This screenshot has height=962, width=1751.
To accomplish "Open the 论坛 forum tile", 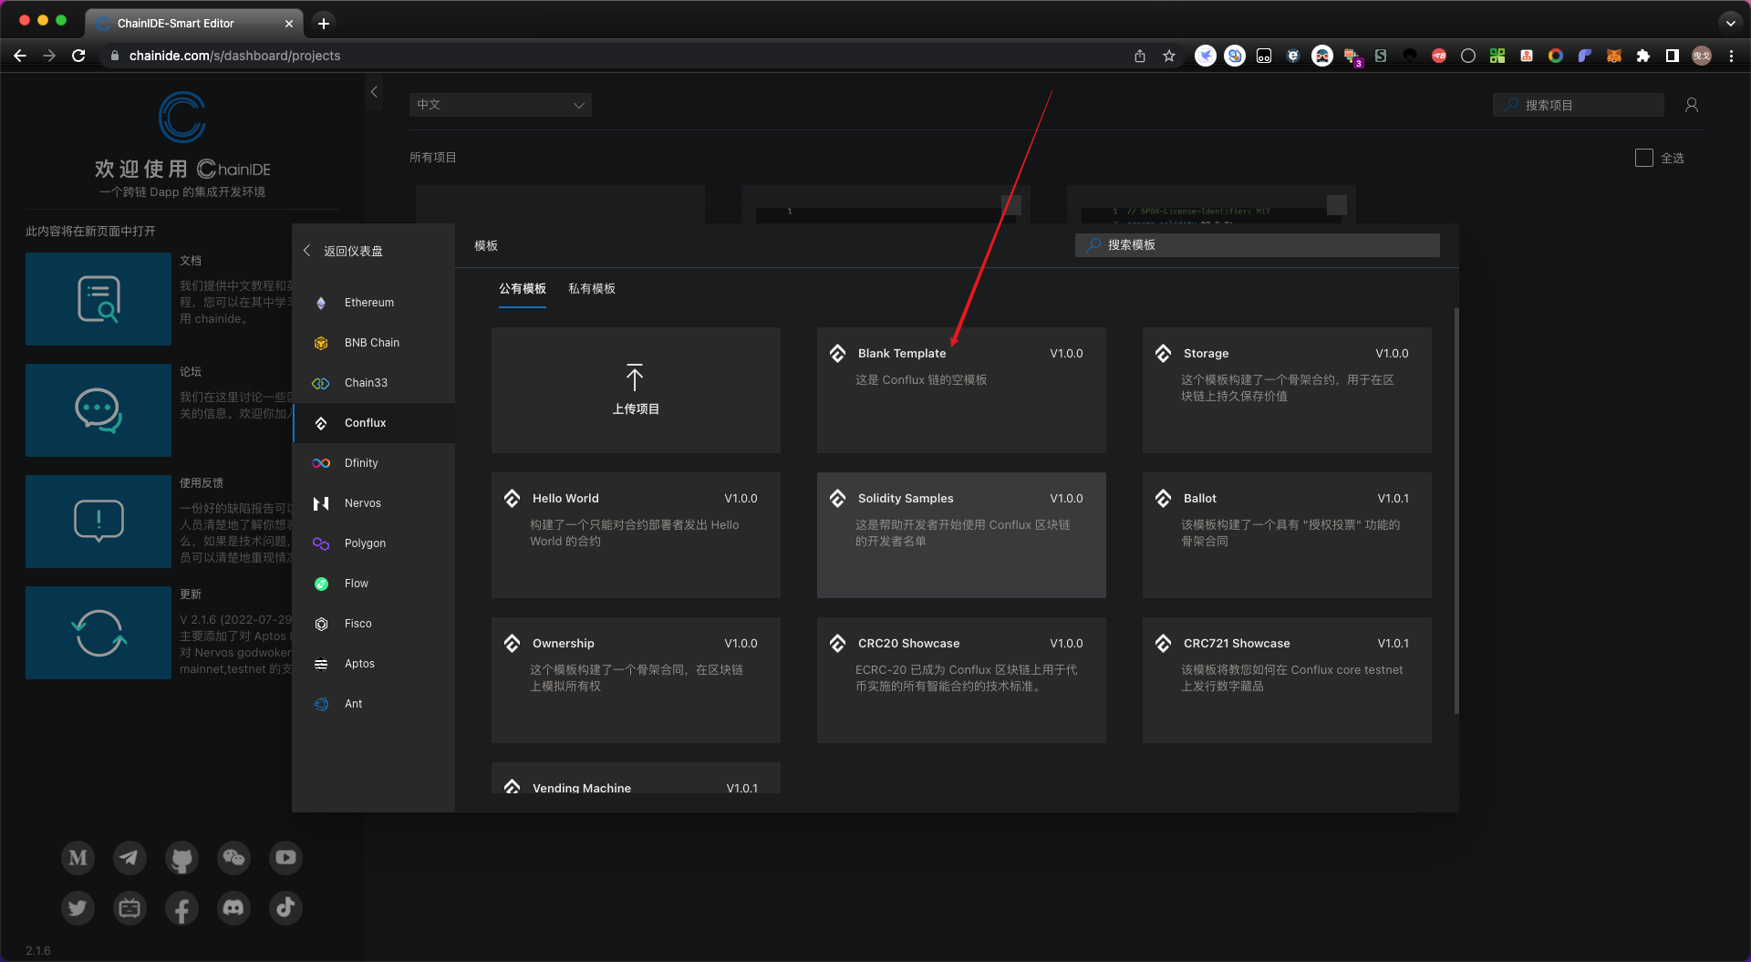I will click(98, 410).
